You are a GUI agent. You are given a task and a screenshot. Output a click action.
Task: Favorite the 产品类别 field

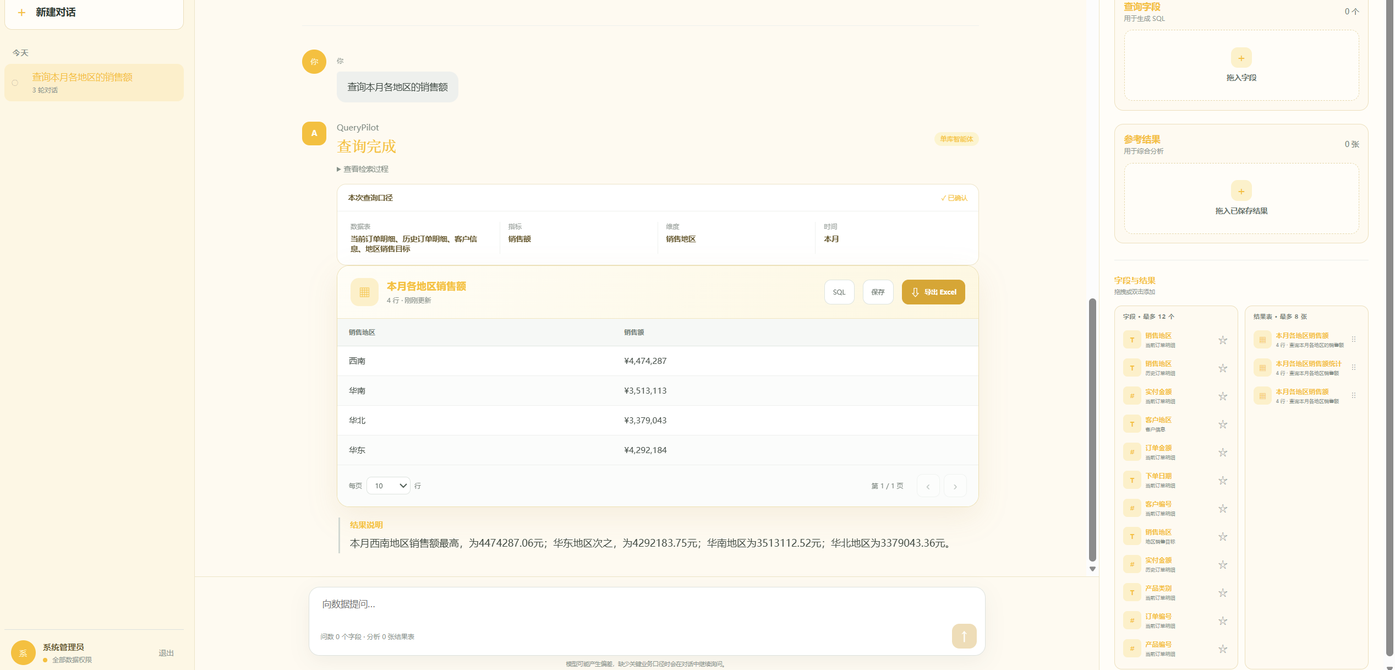pyautogui.click(x=1223, y=593)
